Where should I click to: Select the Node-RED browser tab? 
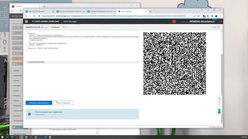[26, 6]
